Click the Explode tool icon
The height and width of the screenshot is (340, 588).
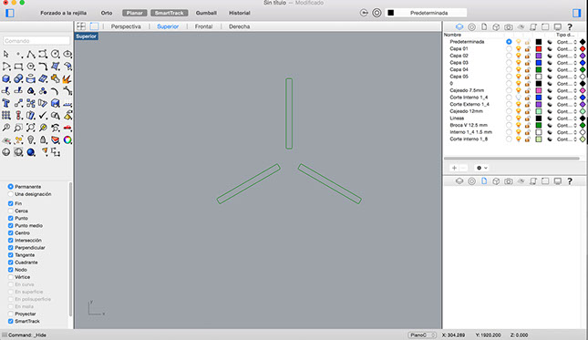click(67, 79)
